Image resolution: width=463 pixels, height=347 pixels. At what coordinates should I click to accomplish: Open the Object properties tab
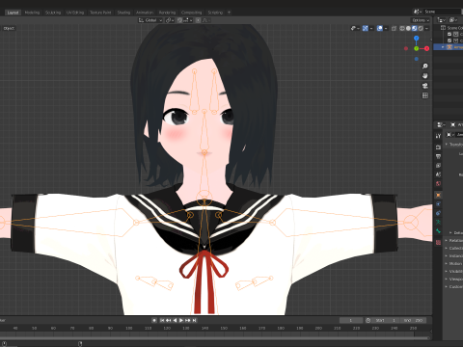click(x=438, y=195)
